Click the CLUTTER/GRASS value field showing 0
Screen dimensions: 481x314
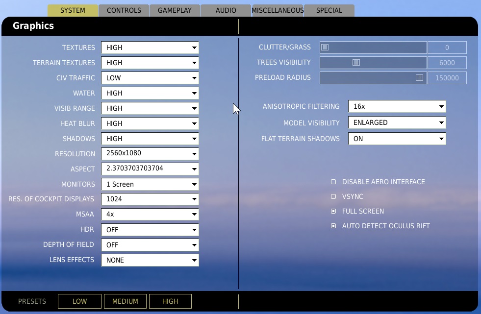pyautogui.click(x=447, y=48)
